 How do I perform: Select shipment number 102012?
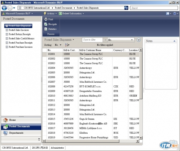[51, 105]
